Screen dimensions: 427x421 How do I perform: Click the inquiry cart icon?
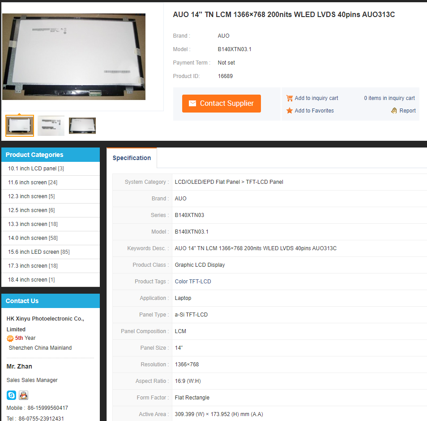click(290, 98)
